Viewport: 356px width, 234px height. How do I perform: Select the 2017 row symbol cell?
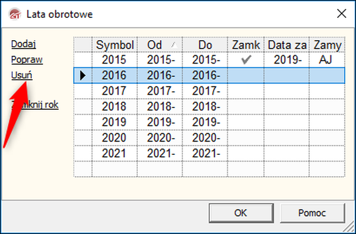114,91
